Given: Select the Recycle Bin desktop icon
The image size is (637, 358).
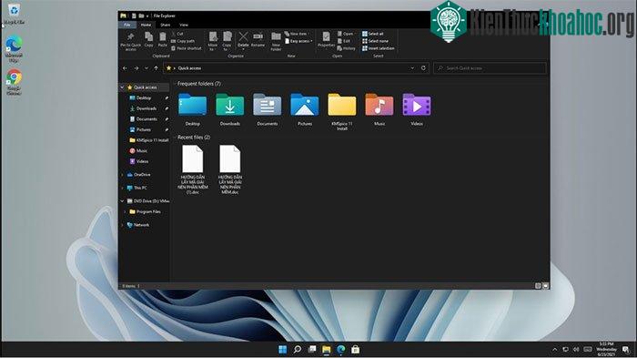Looking at the screenshot, I should (x=15, y=14).
